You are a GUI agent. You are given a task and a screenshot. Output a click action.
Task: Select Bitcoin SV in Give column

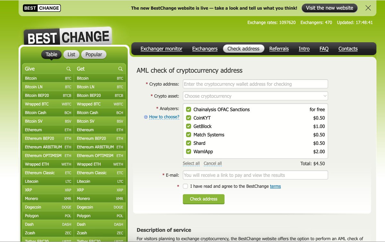click(x=48, y=121)
